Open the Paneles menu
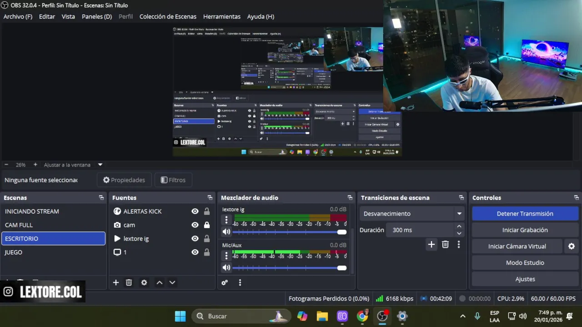582x327 pixels. point(97,16)
